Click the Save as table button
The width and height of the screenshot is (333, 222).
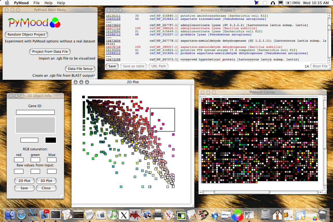pos(133,66)
